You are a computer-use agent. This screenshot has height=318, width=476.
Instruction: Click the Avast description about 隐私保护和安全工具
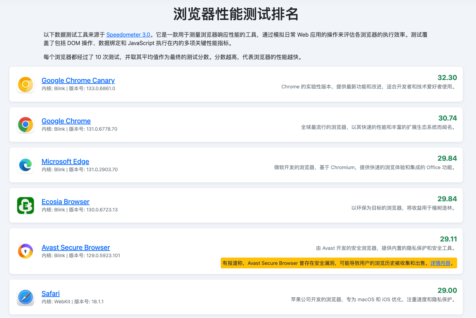click(386, 248)
